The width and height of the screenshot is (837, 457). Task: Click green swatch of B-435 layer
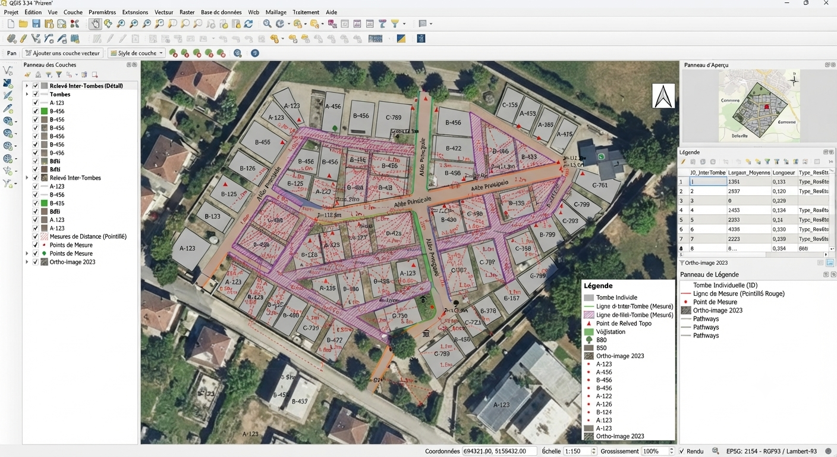(x=44, y=203)
